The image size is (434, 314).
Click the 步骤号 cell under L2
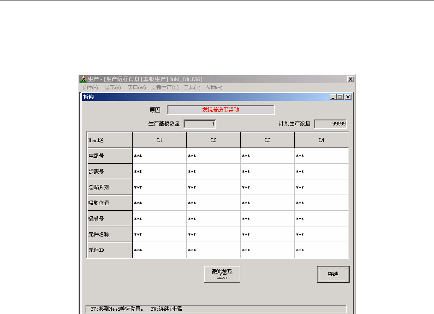(214, 172)
